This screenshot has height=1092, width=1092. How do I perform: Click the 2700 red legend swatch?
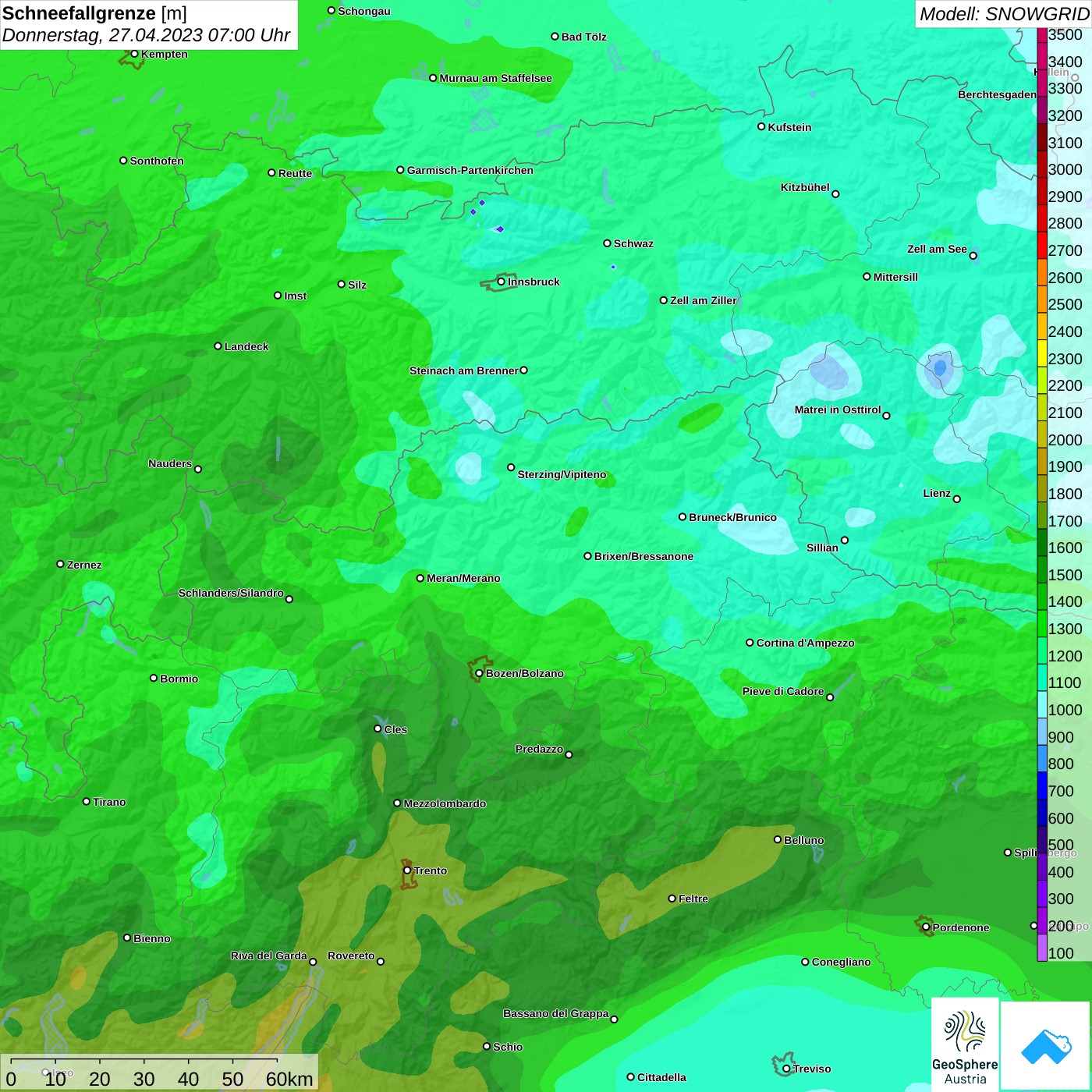1042,245
